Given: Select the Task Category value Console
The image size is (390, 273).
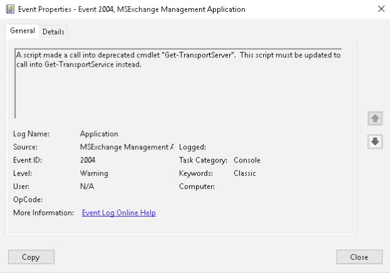Looking at the screenshot, I should [247, 160].
